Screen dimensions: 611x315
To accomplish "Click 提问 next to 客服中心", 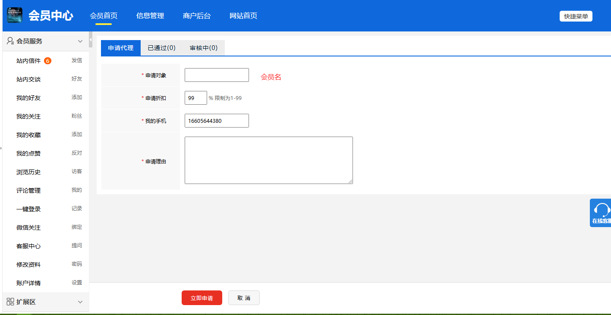I will tap(77, 246).
